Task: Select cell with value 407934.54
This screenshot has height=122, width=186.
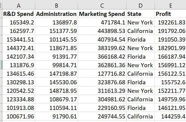Action: coord(102,39)
